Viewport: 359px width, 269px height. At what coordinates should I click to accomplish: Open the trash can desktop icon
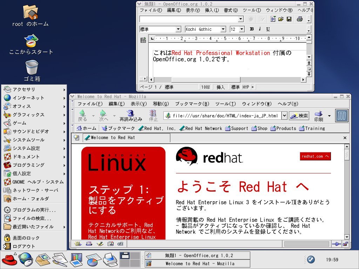coord(32,67)
